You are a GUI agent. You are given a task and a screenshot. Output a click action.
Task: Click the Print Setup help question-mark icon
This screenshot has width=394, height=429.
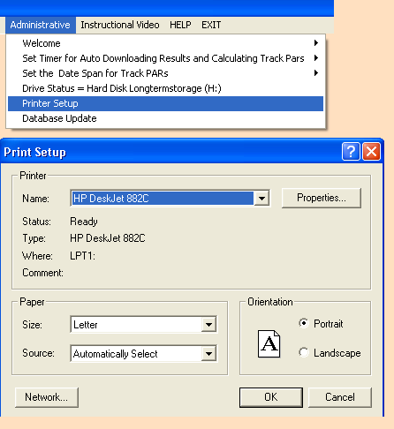tap(351, 152)
